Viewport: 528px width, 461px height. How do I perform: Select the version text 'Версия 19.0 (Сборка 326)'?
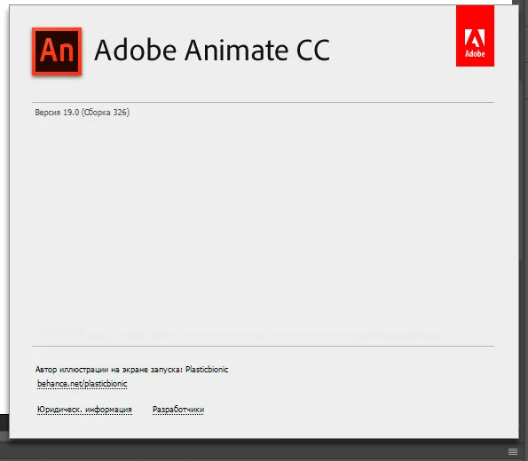pyautogui.click(x=83, y=113)
